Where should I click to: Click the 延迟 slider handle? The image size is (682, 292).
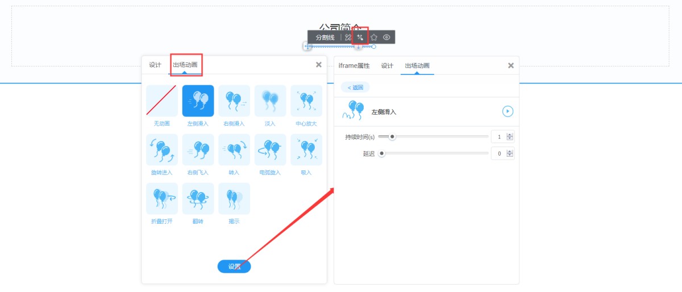pyautogui.click(x=382, y=153)
